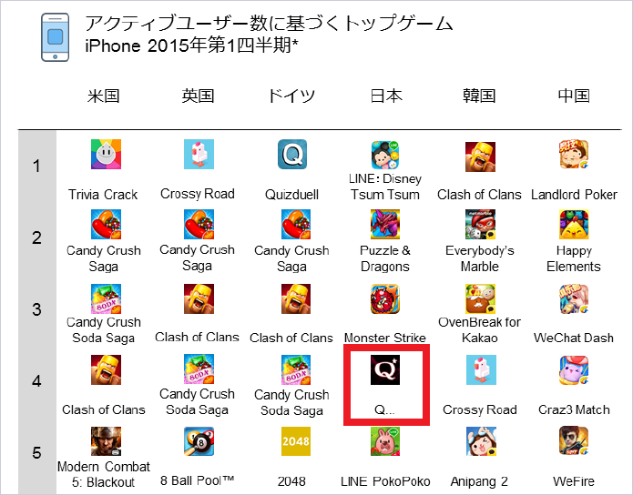
Task: Select the 米国 column header
Action: [x=103, y=96]
